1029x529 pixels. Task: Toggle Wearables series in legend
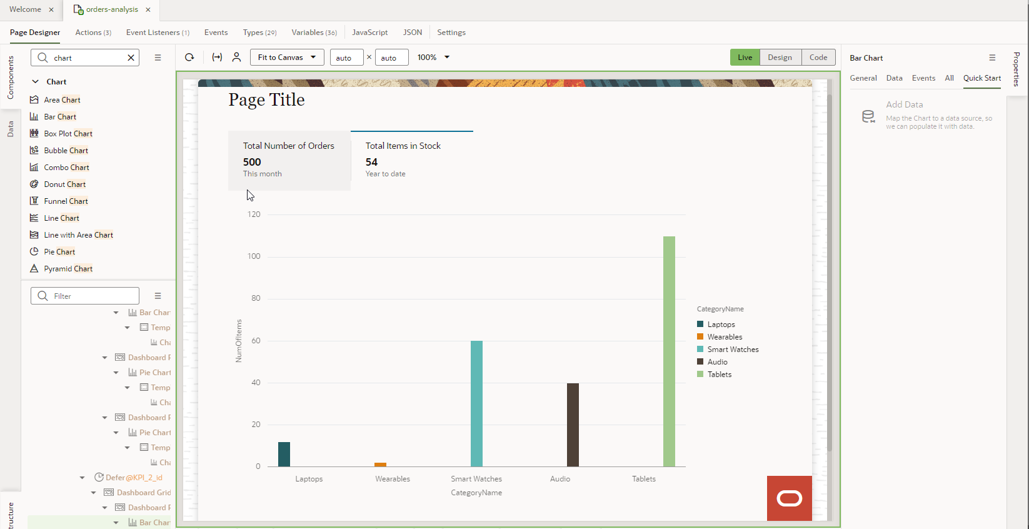[x=720, y=336]
